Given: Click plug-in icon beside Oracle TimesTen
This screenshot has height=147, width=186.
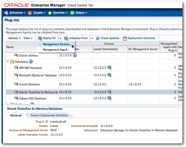Looking at the screenshot, I should point(16,92).
